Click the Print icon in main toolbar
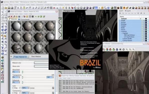 coord(12,8)
